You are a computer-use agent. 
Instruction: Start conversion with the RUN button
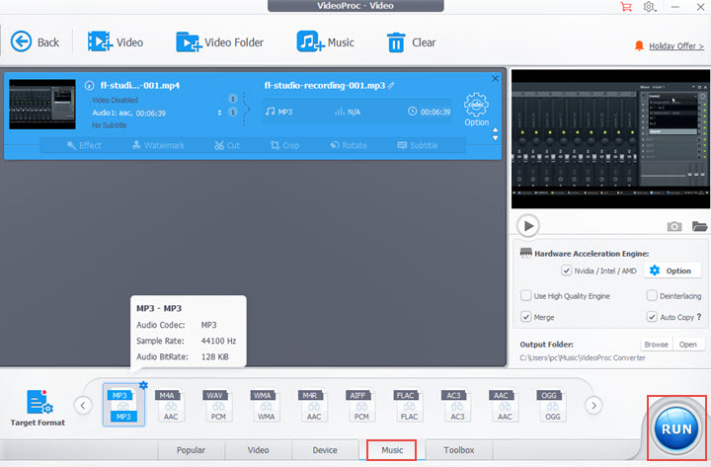point(676,428)
